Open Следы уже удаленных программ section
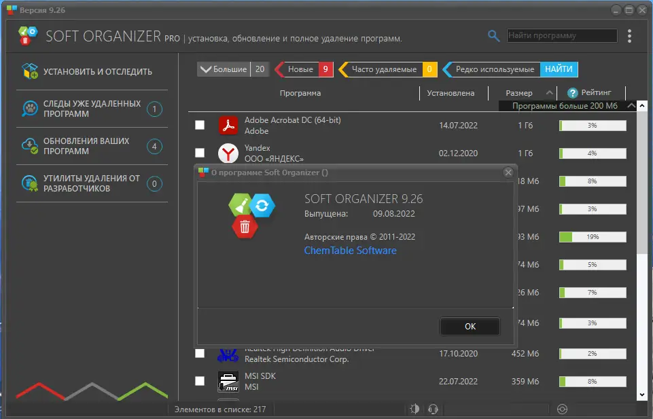Image resolution: width=653 pixels, height=419 pixels. point(92,109)
